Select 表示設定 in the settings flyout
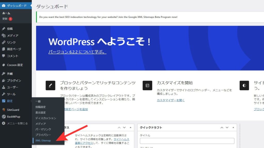 40,113
